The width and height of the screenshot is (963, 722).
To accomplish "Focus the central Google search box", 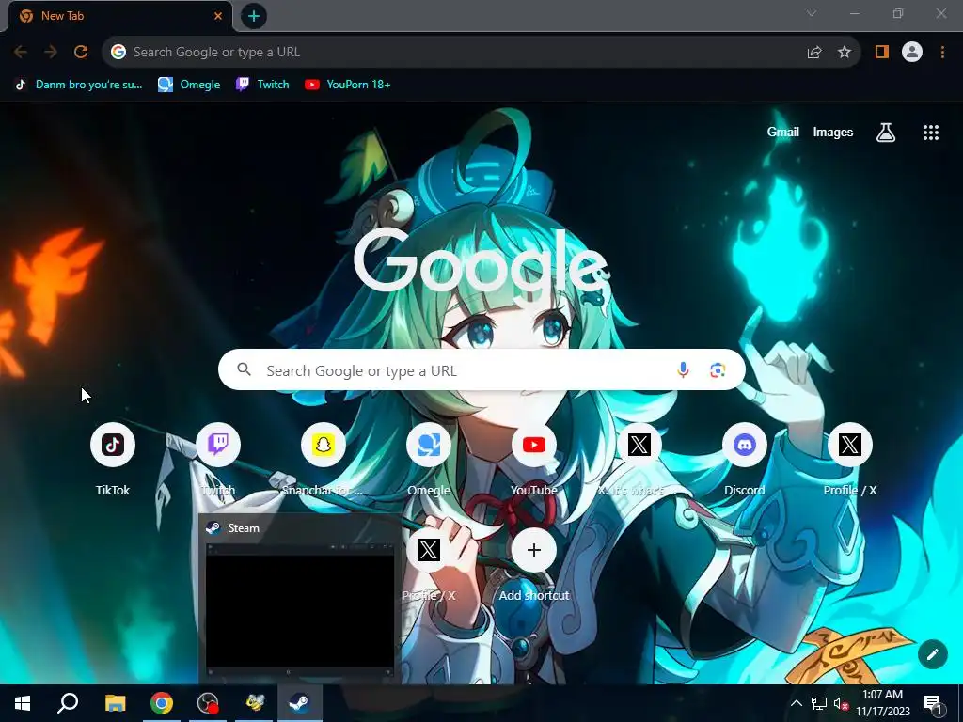I will tap(481, 370).
